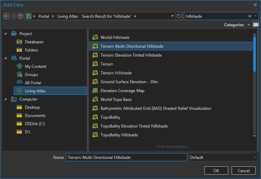Click the Back navigation arrow icon
261x179 pixels.
click(6, 16)
